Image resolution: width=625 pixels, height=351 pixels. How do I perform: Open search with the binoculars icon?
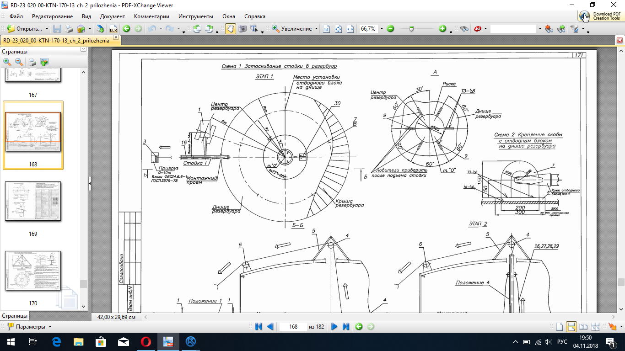464,29
